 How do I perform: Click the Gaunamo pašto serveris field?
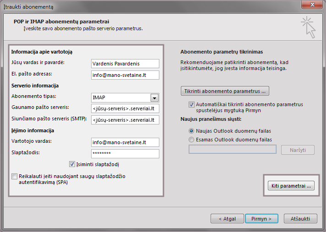coord(125,108)
